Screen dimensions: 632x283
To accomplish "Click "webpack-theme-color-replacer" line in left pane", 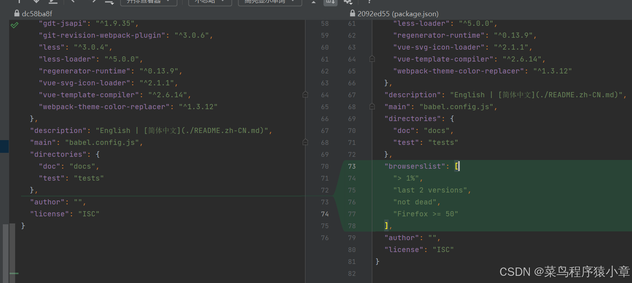I will (x=128, y=107).
